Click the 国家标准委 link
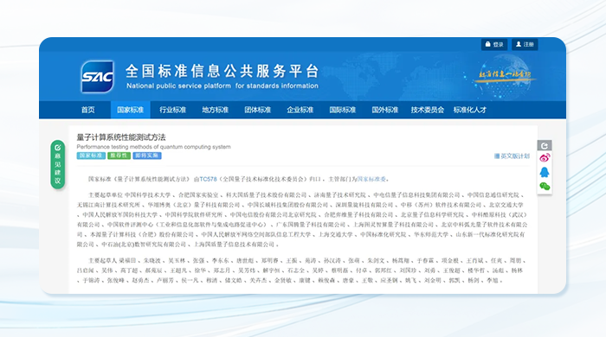This screenshot has height=337, width=606. point(371,179)
